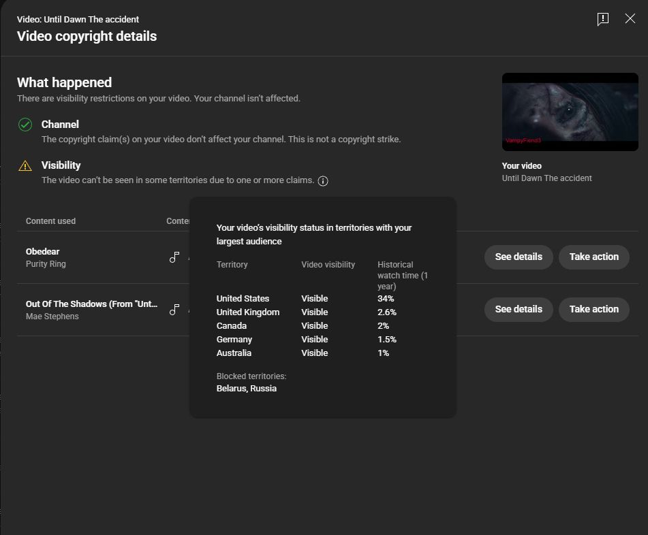Click the 1.5% watch time value
The height and width of the screenshot is (535, 648).
[x=387, y=340]
